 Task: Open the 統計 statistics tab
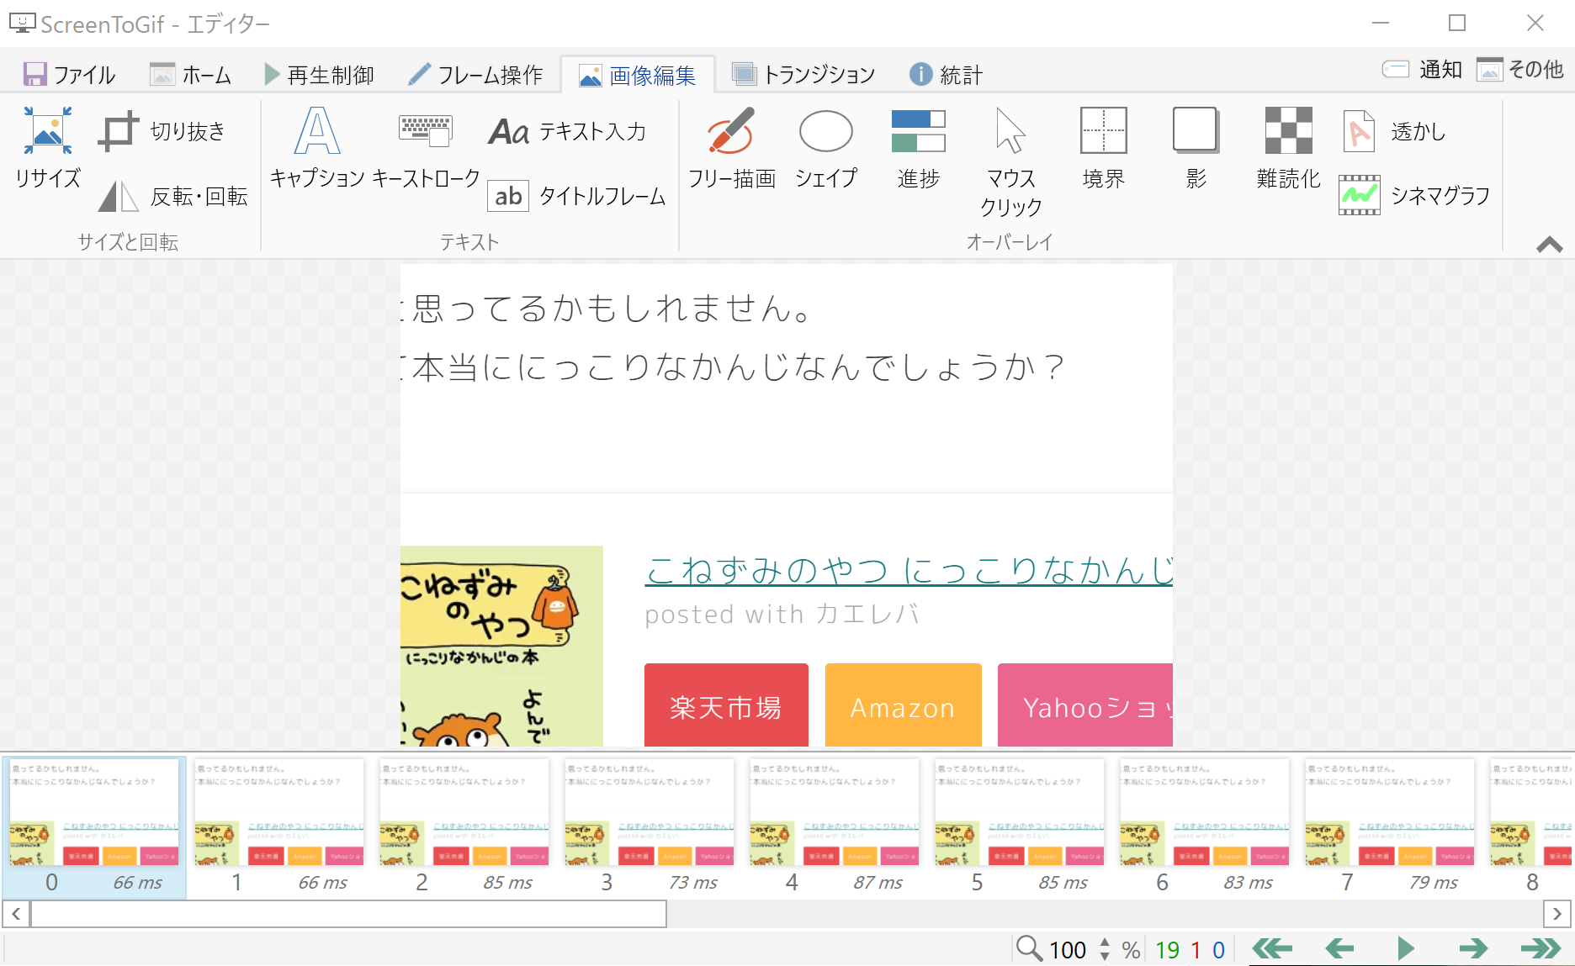tap(946, 75)
